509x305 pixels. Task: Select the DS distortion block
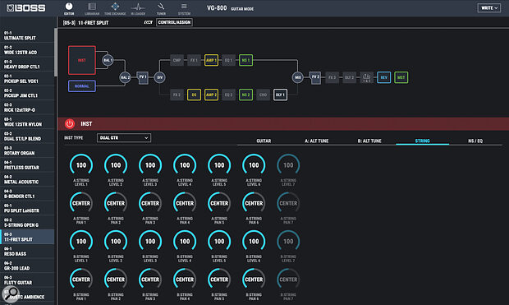[194, 95]
